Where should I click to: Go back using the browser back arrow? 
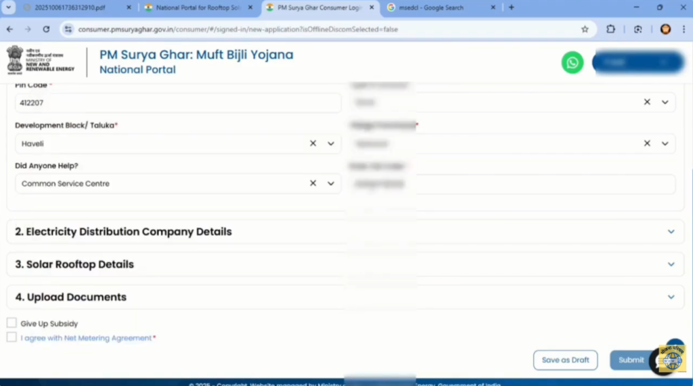tap(10, 29)
